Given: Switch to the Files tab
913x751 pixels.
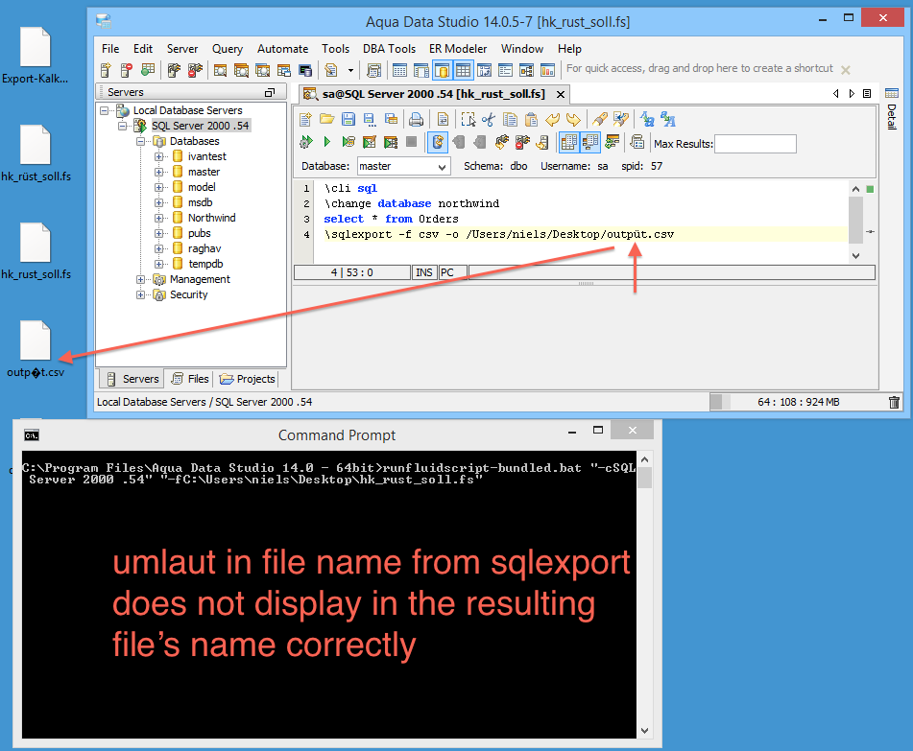Looking at the screenshot, I should point(190,379).
